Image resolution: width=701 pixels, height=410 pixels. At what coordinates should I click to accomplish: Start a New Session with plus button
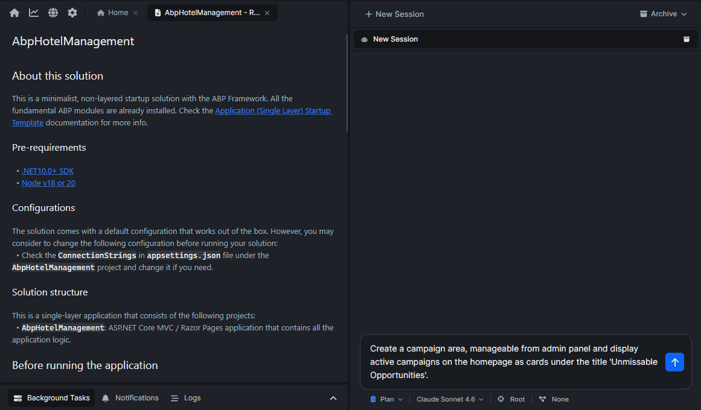tap(394, 14)
